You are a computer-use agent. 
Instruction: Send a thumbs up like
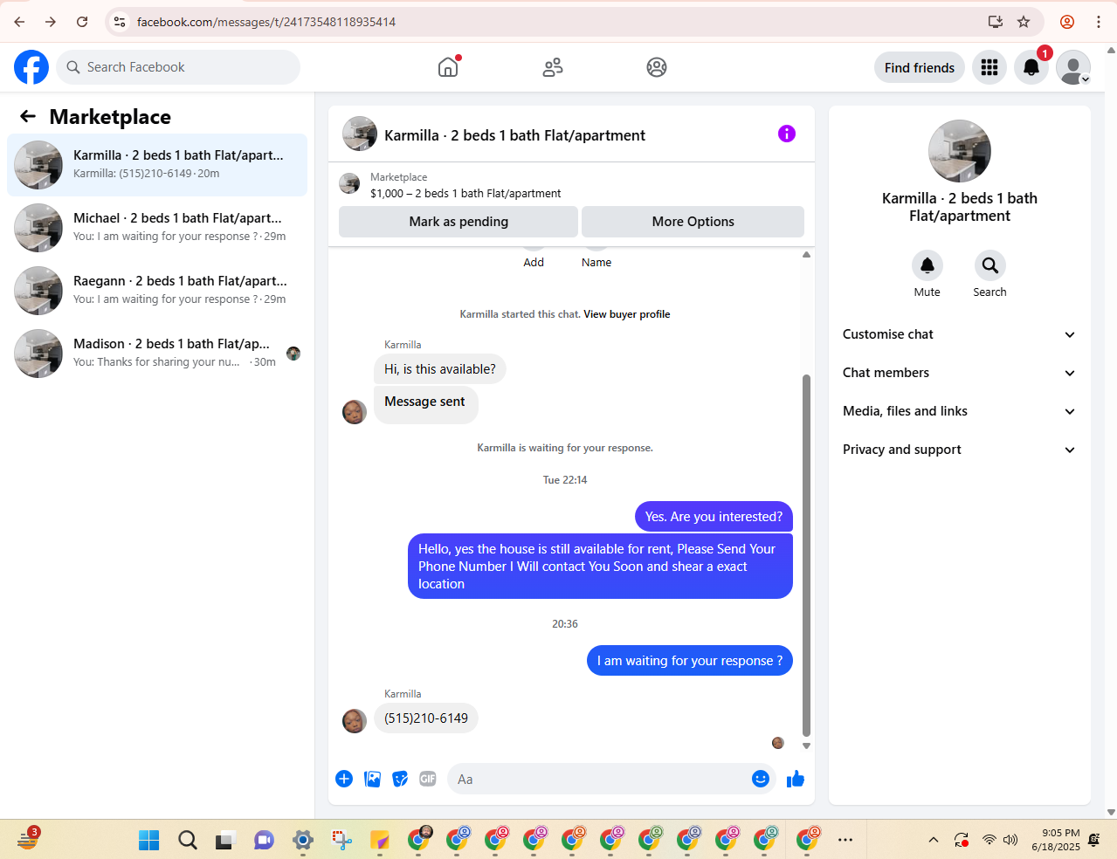click(x=796, y=779)
